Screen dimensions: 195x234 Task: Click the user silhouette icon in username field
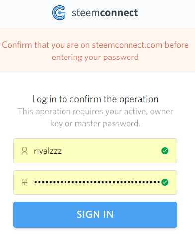25,151
